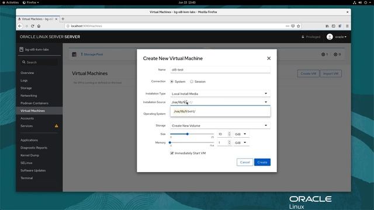Open the Storage Create New Volume dropdown
The height and width of the screenshot is (210, 374).
point(220,125)
